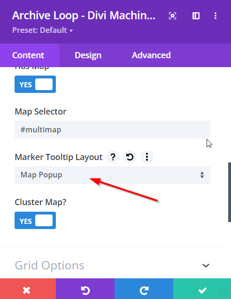
Task: Expand the Grid Options section
Action: pyautogui.click(x=112, y=265)
